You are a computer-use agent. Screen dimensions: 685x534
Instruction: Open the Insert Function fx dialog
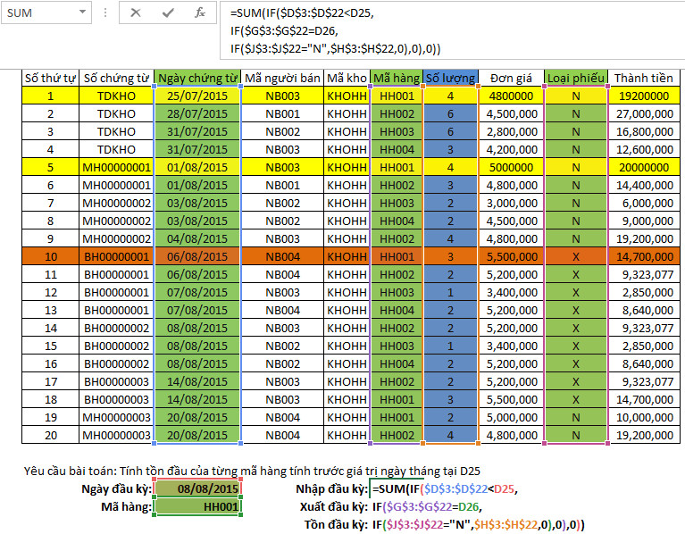pos(200,13)
